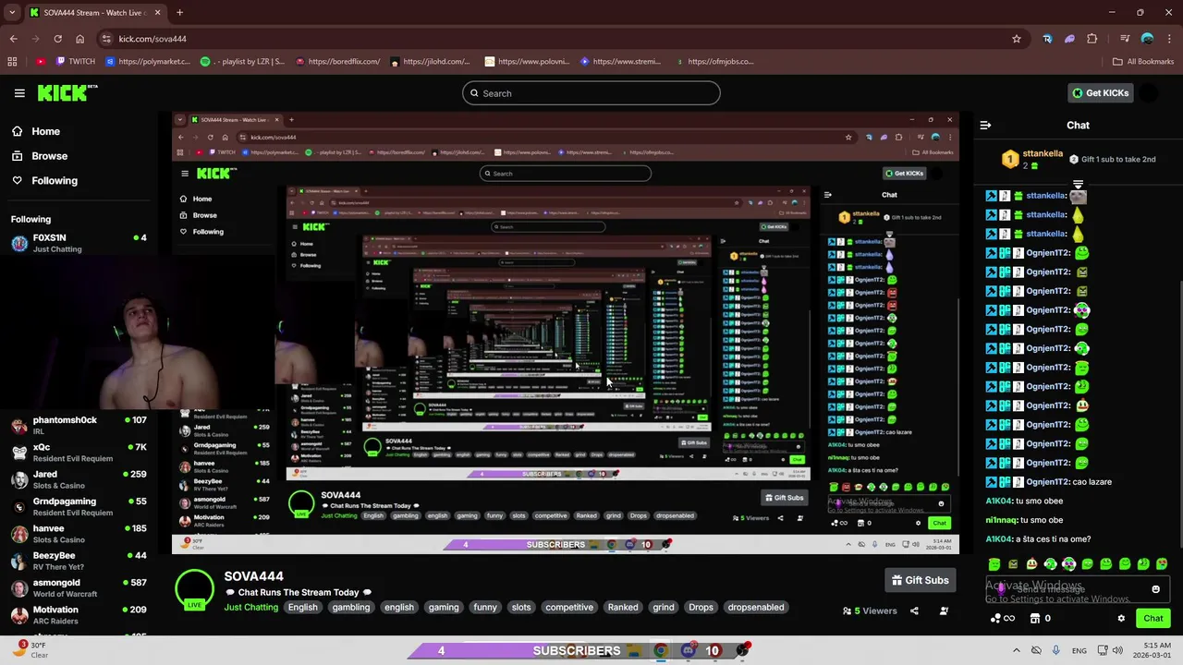Open recommended channel Jared
The image size is (1183, 665).
coord(79,479)
